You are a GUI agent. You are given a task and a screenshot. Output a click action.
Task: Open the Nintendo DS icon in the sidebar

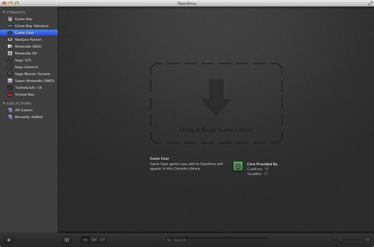(10, 53)
